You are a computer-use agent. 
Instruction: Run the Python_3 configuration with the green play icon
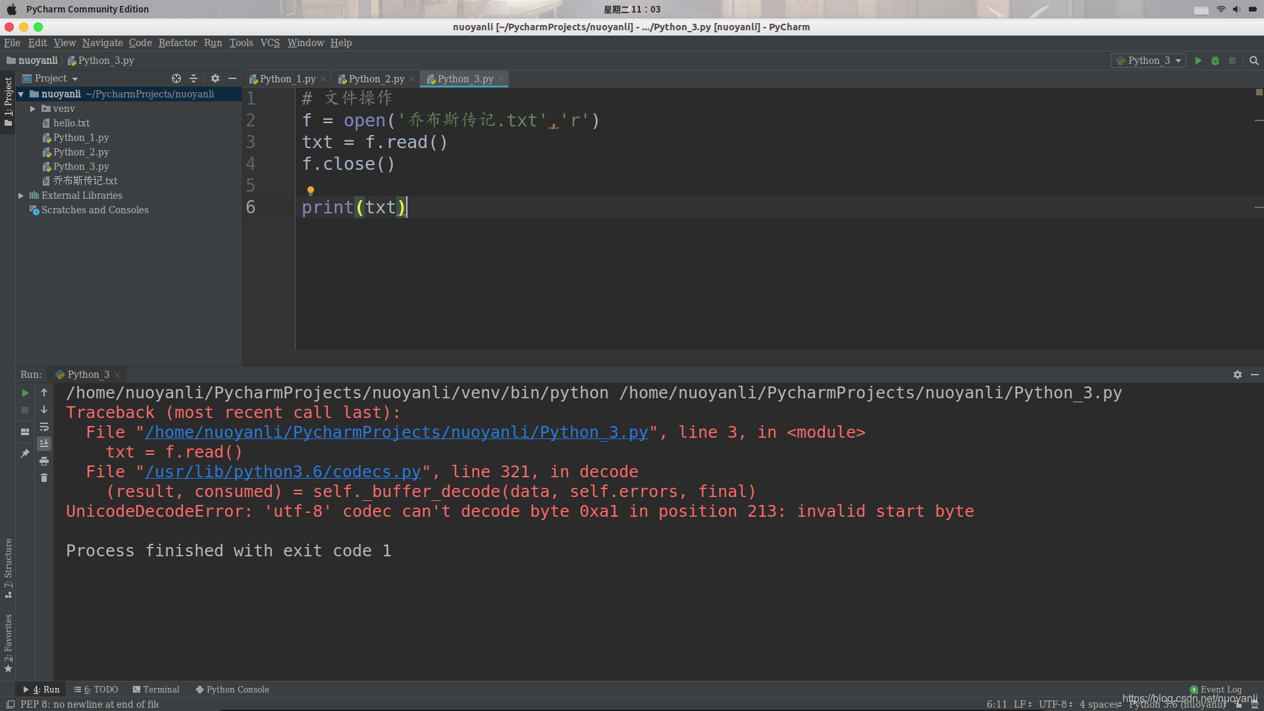click(x=1198, y=61)
